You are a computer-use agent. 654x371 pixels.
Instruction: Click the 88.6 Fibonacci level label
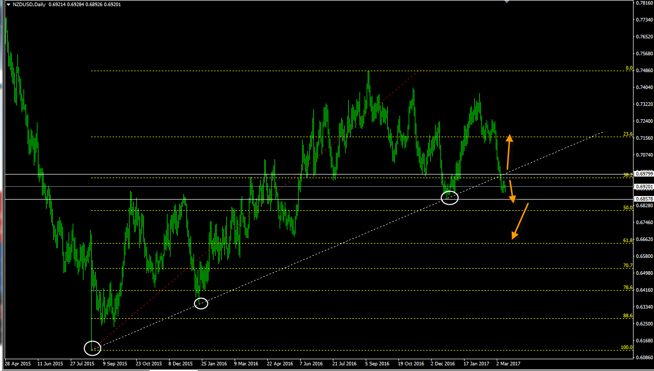click(628, 316)
